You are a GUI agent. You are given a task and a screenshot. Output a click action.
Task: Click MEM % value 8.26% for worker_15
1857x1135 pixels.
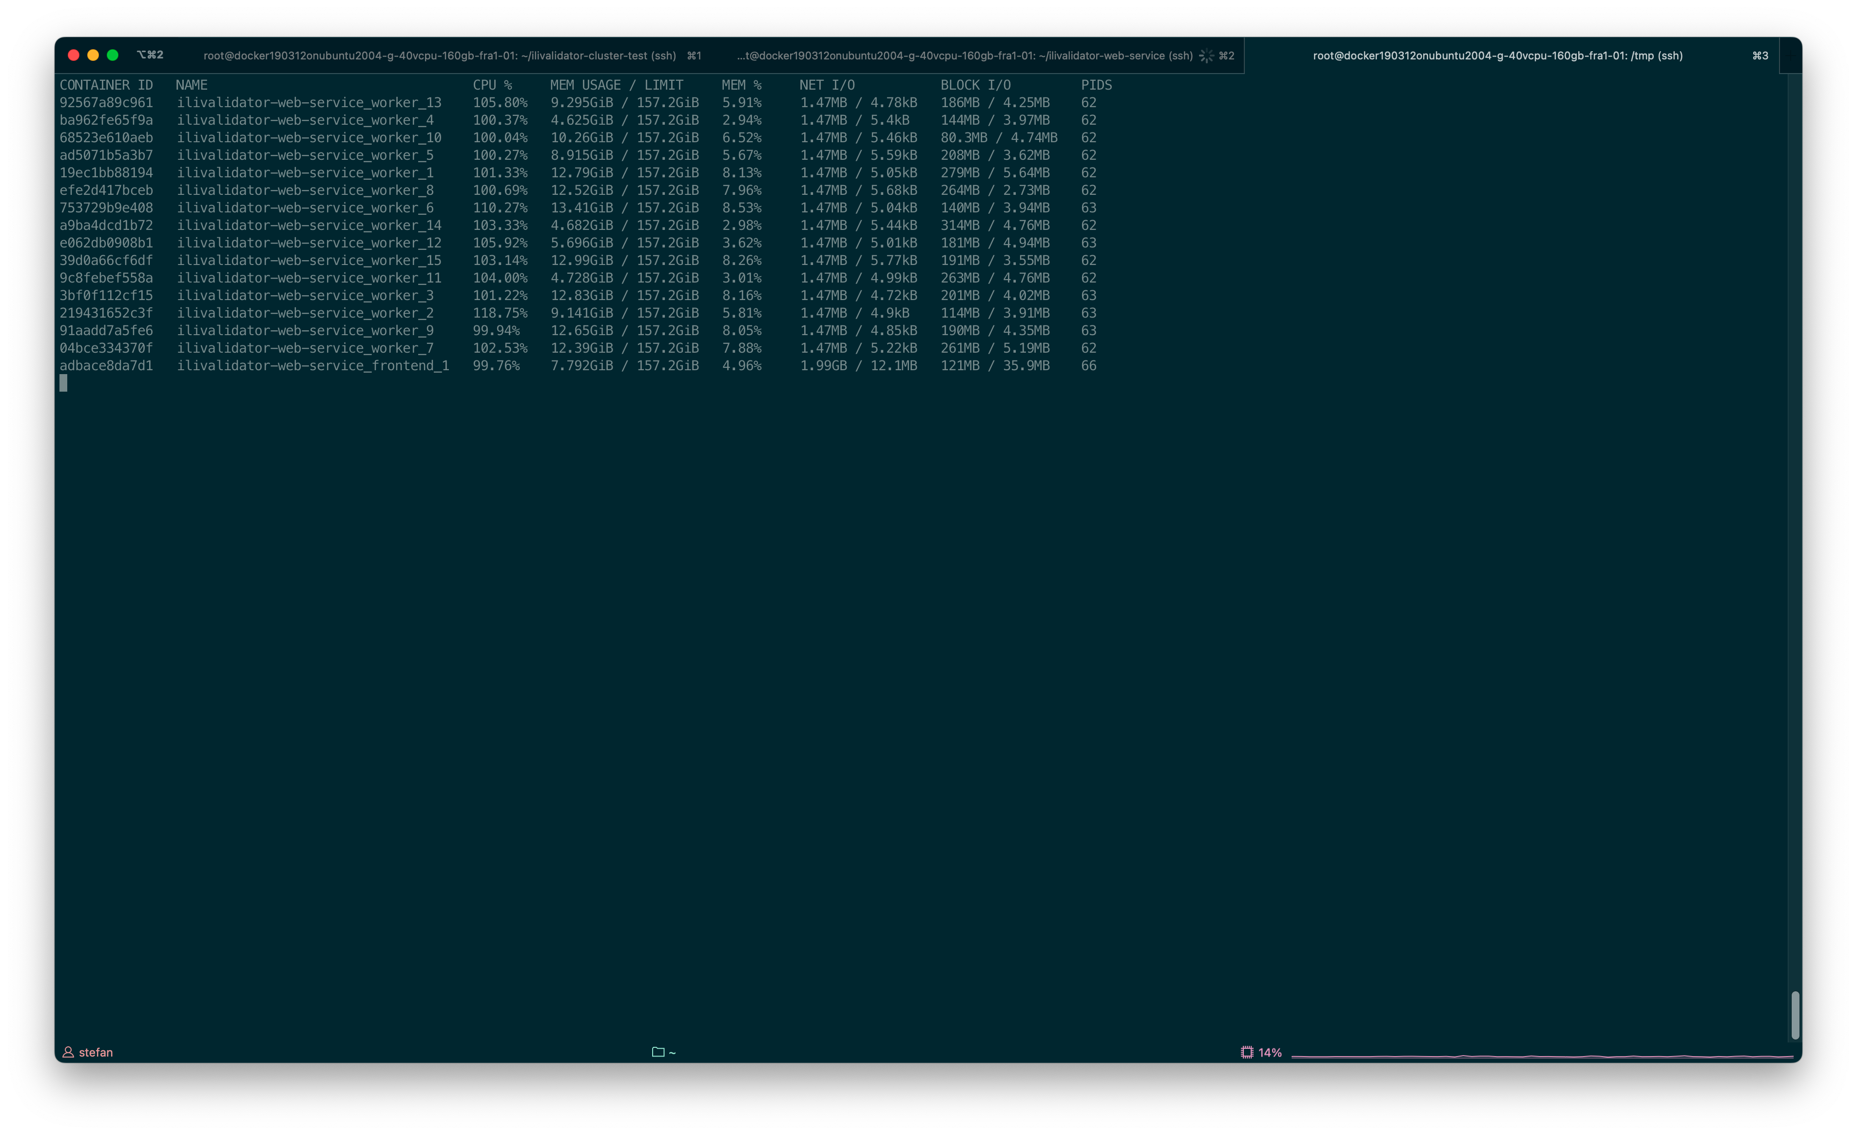pos(742,260)
